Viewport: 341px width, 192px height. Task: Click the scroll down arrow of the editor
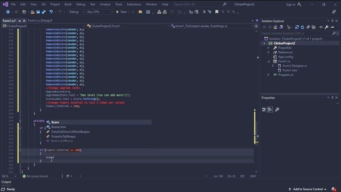pyautogui.click(x=256, y=172)
